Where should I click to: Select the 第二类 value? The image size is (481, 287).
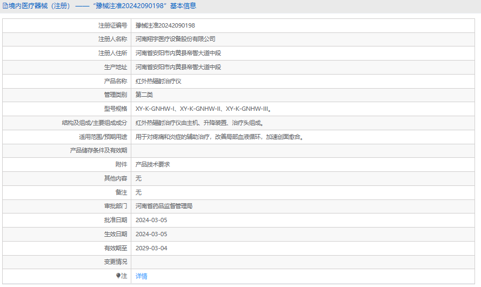(144, 95)
